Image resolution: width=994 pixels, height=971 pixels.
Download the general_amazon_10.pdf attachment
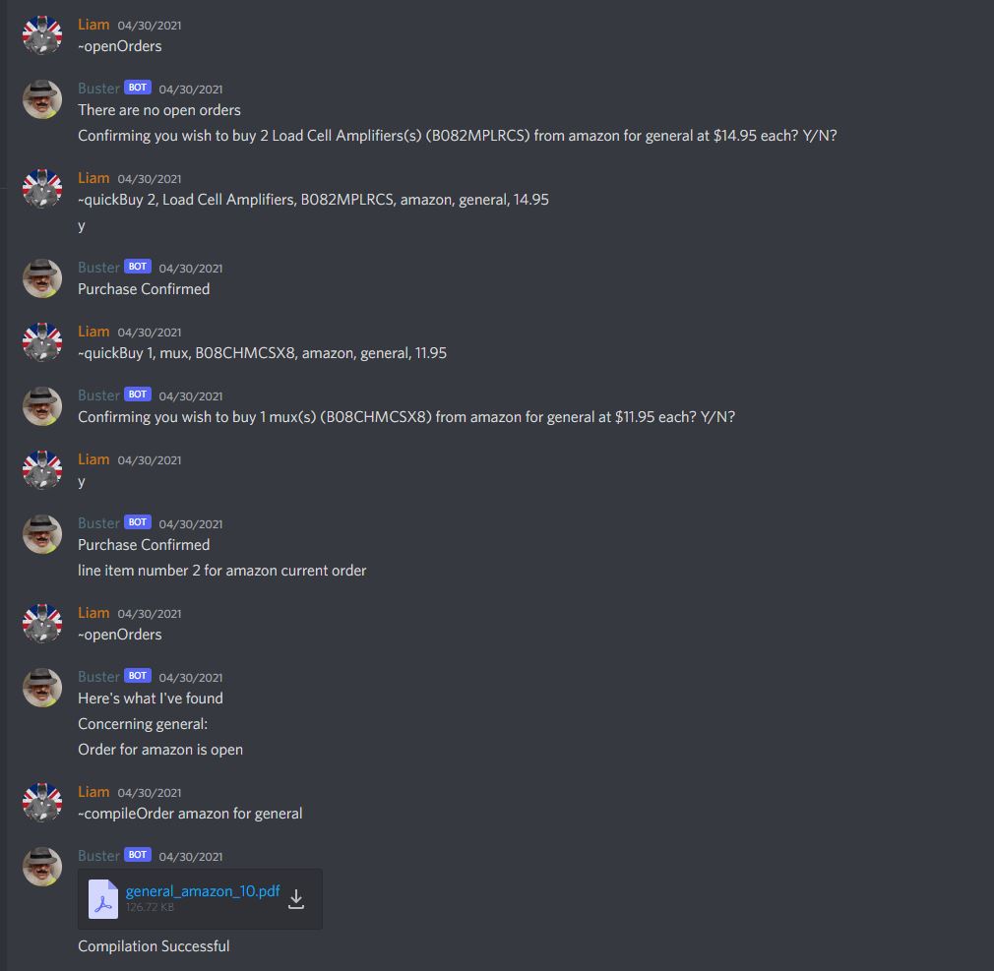tap(296, 899)
